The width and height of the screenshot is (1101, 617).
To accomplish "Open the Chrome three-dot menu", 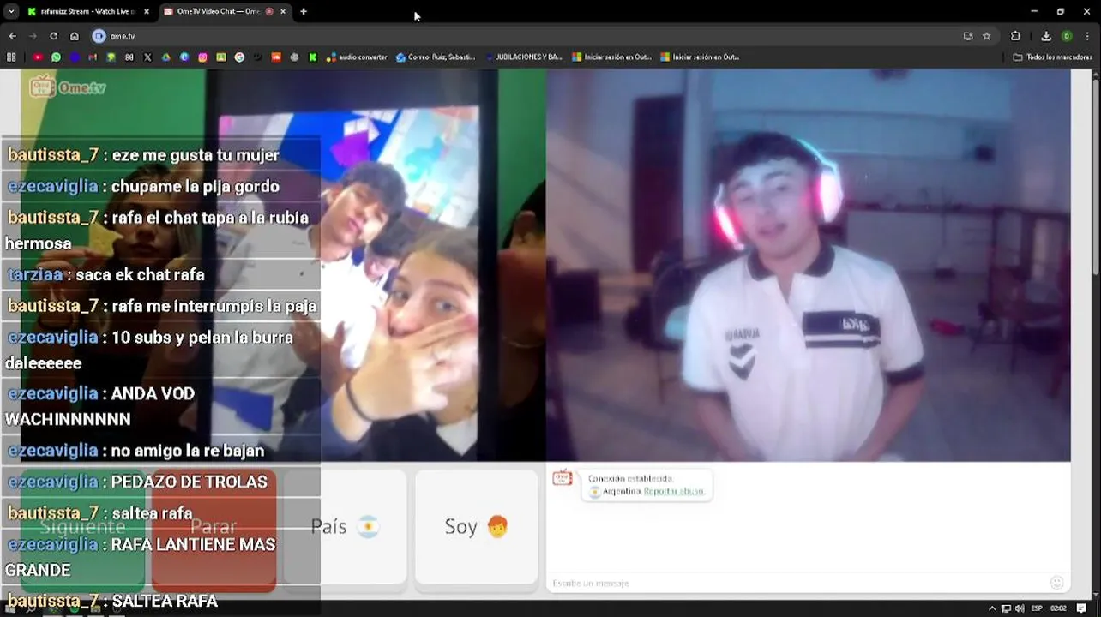I will 1087,36.
